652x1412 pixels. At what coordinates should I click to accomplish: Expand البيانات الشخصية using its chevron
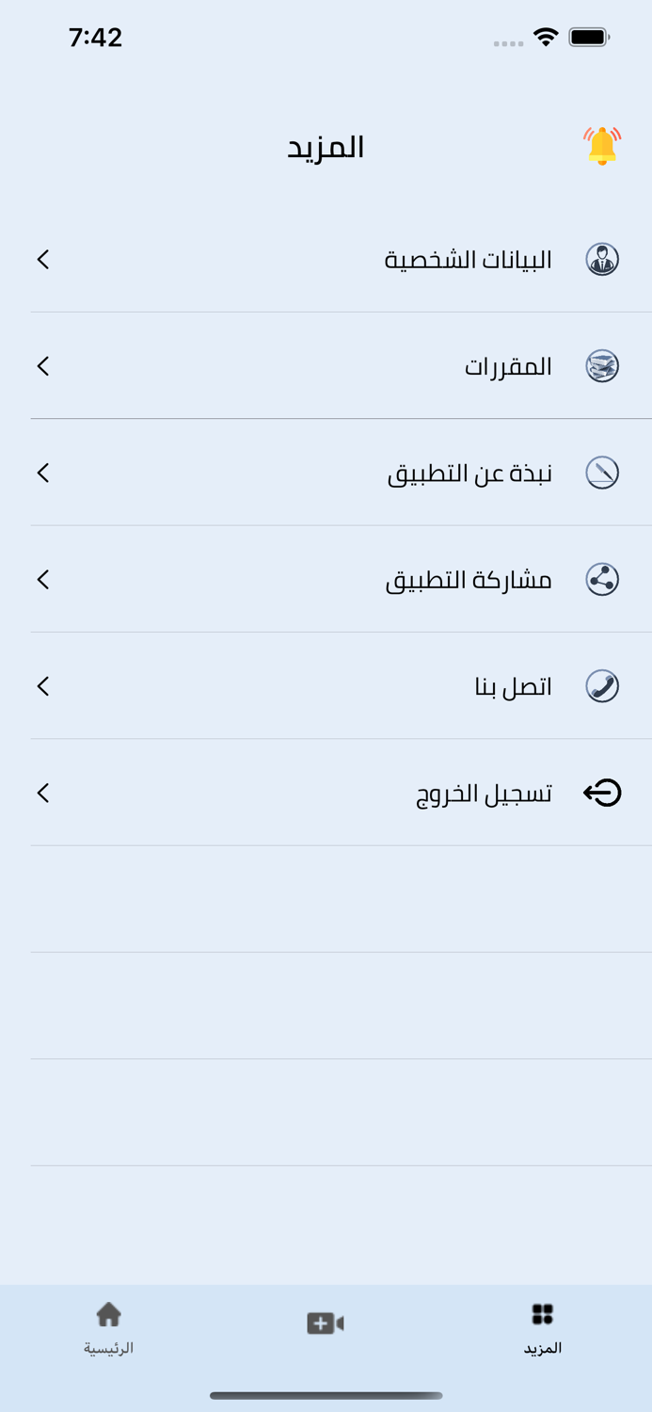click(x=42, y=261)
